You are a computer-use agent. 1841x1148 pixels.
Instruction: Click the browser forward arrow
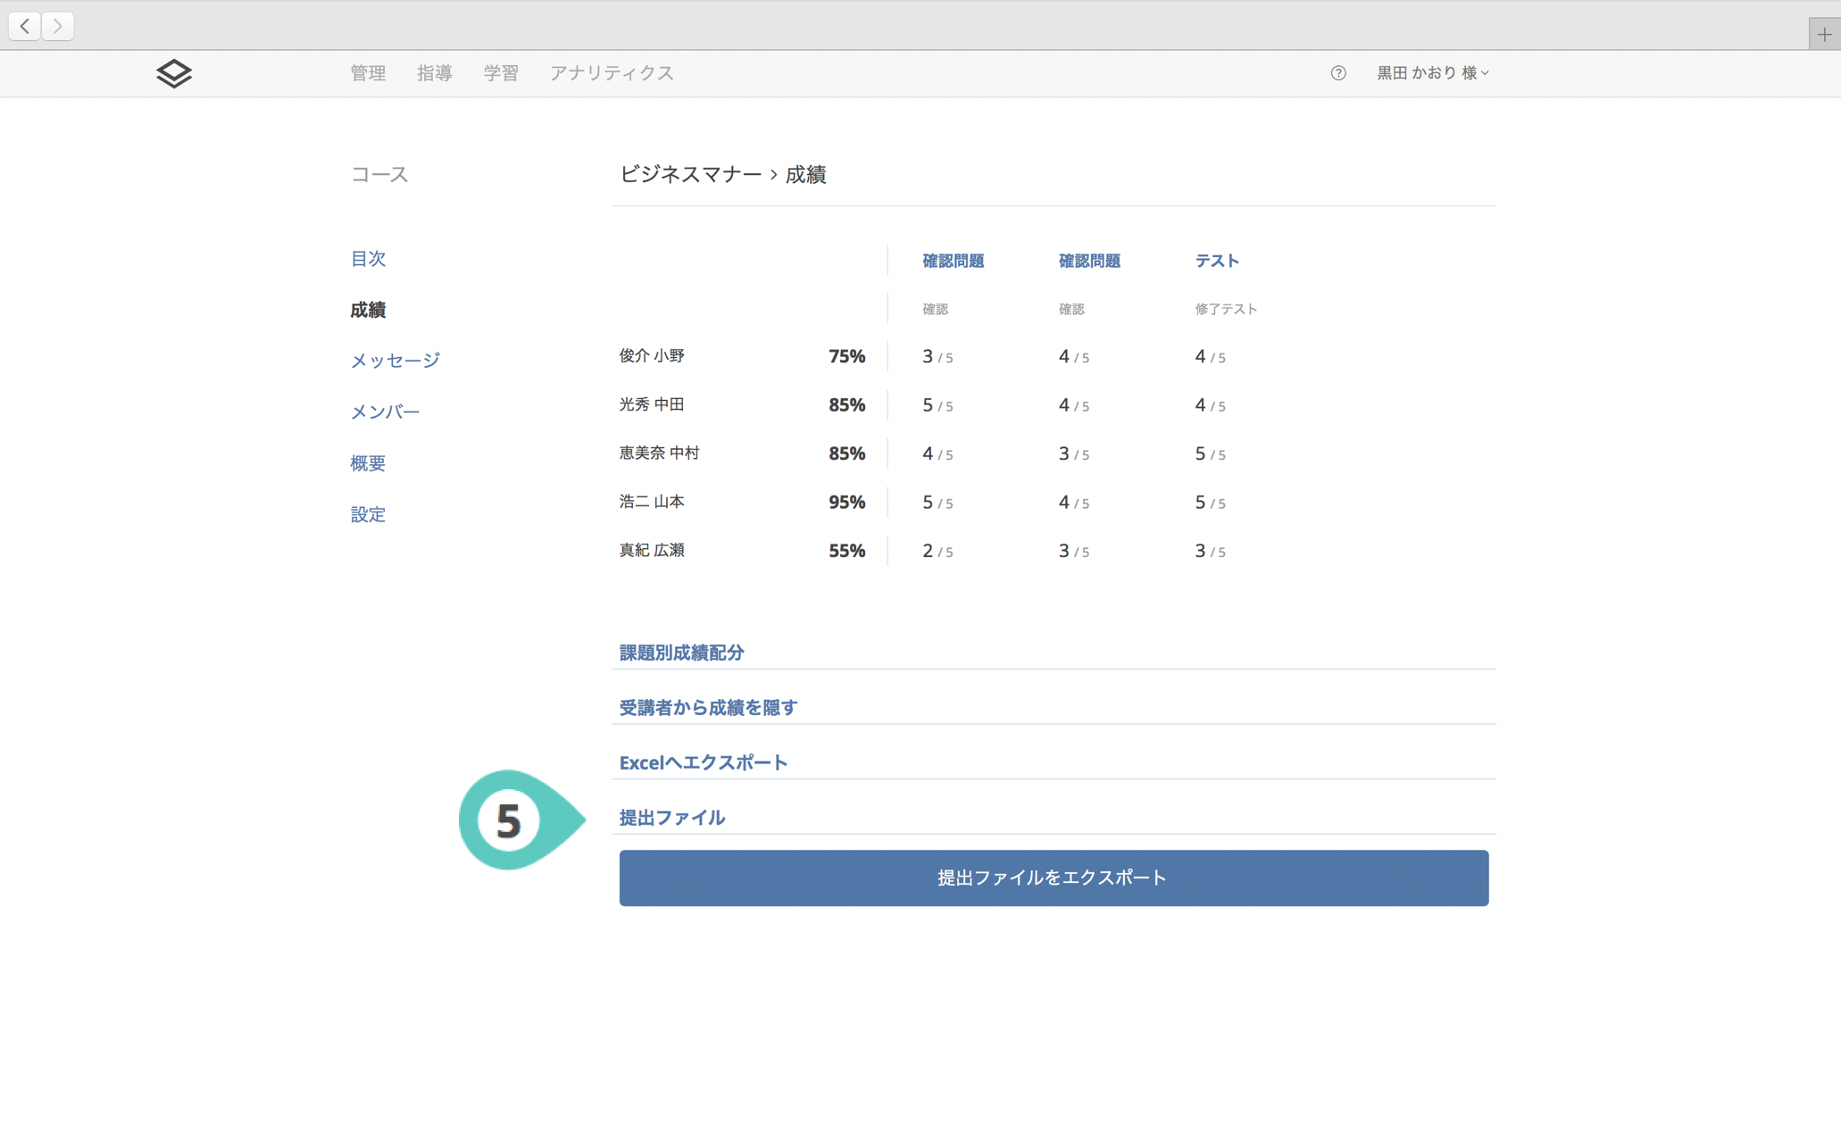pos(58,26)
